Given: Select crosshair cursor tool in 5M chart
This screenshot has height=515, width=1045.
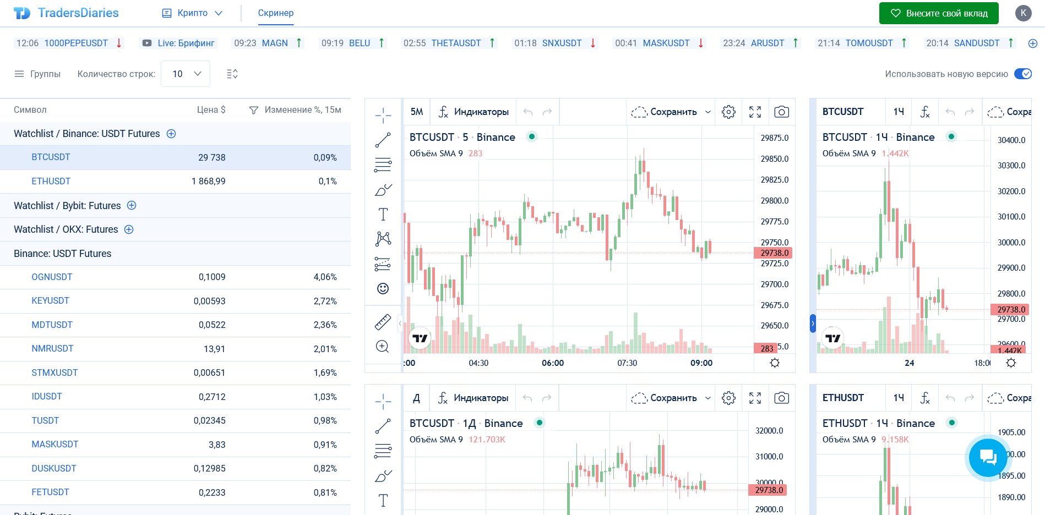Looking at the screenshot, I should pos(383,115).
